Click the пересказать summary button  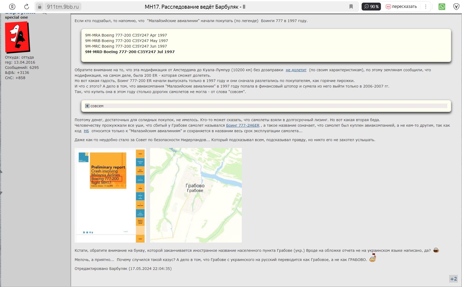[x=401, y=7]
